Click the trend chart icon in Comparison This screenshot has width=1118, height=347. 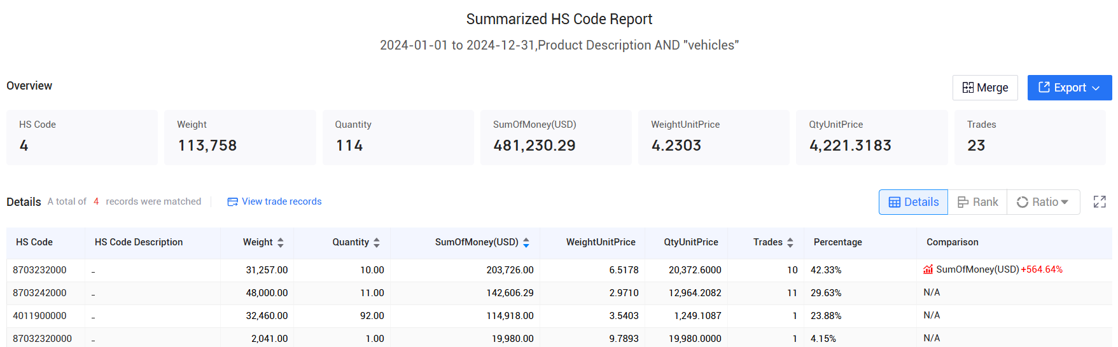[x=928, y=269]
